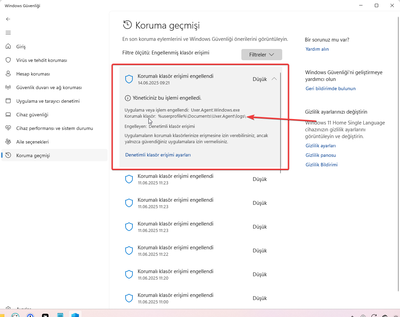Click the shield icon of the 11:22 entry

pyautogui.click(x=129, y=250)
